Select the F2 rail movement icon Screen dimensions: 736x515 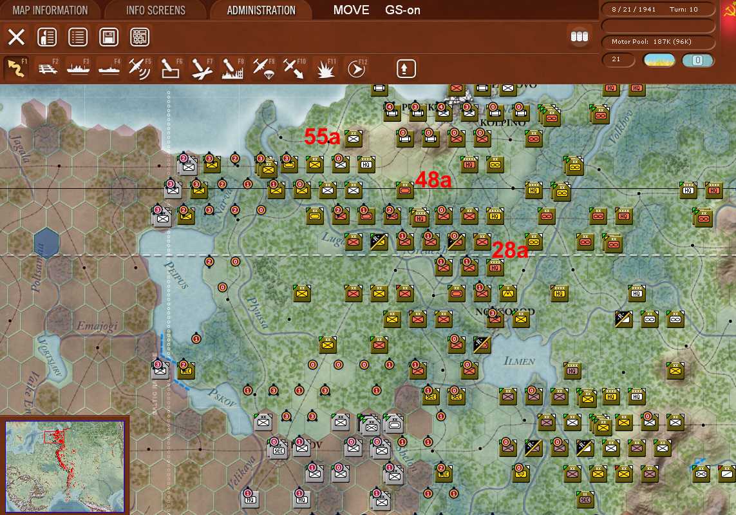point(48,68)
